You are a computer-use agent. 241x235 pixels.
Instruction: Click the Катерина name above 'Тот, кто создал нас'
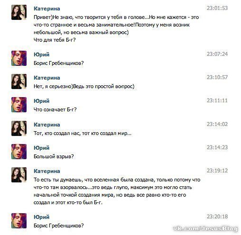tap(47, 125)
